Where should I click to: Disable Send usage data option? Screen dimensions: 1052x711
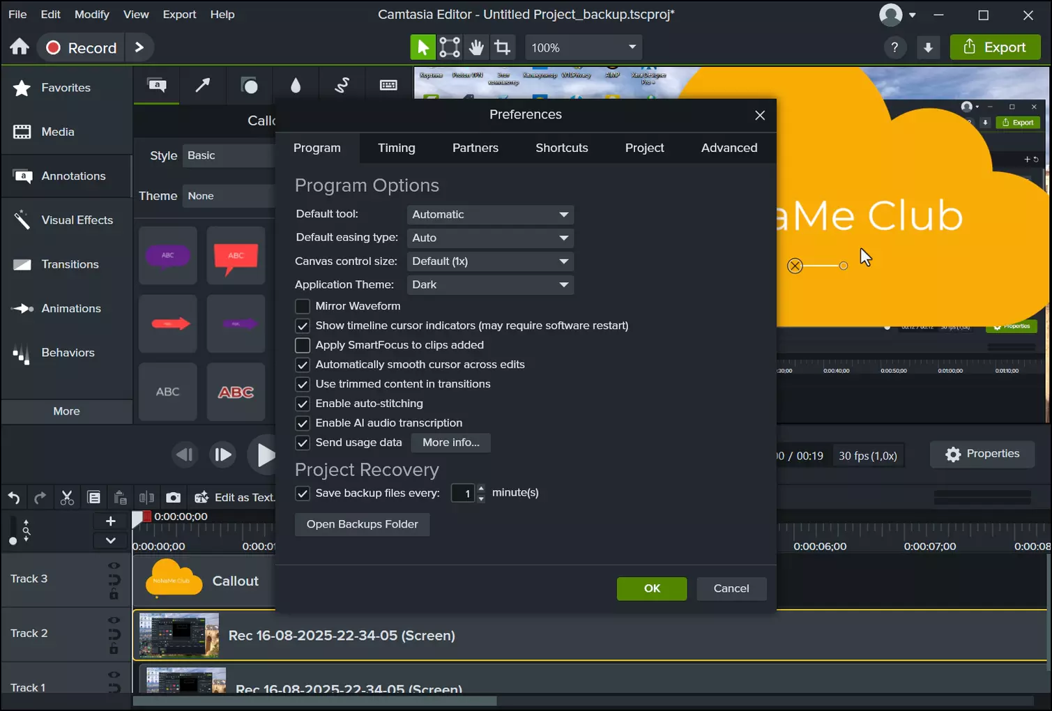[303, 443]
